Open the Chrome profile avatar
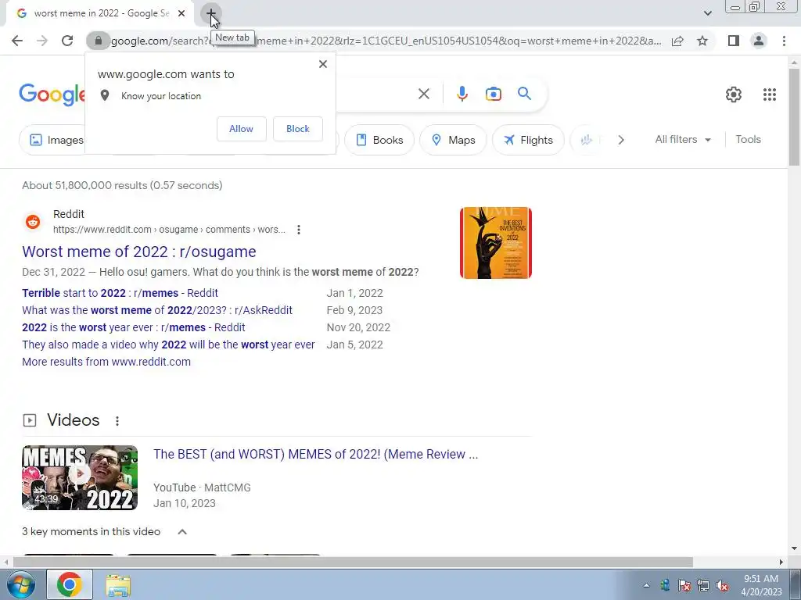 [759, 41]
